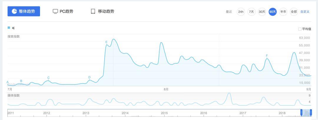Pick the 30天 time range

click(x=262, y=12)
